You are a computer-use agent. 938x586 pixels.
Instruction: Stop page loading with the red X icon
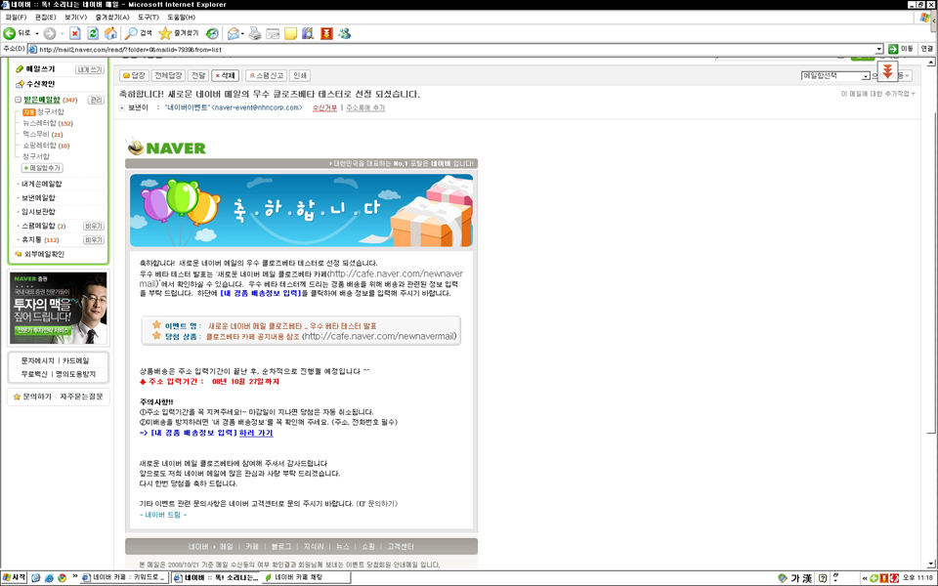[x=75, y=33]
